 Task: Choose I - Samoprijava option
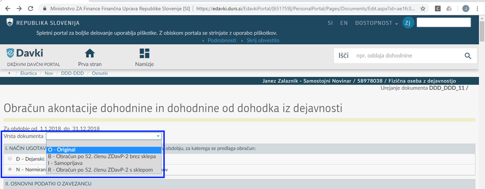[x=104, y=163]
